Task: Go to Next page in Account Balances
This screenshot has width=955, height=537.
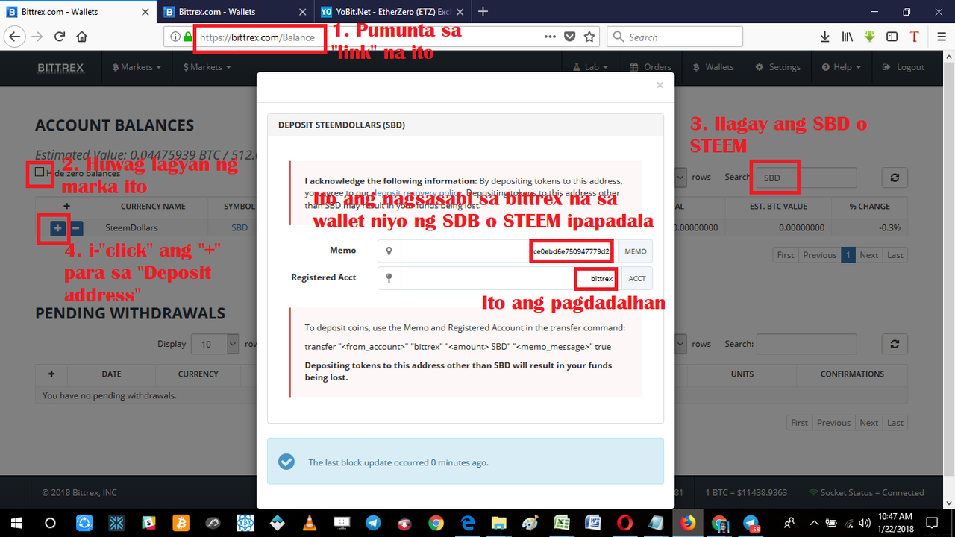Action: coord(868,255)
